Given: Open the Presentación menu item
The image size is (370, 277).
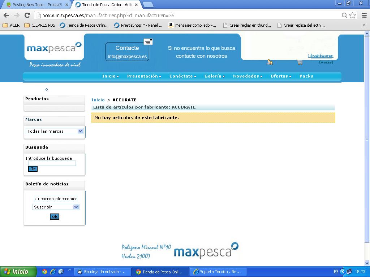Looking at the screenshot, I should (142, 76).
